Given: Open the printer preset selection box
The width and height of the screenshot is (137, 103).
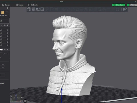Looking at the screenshot, I should (5, 21).
